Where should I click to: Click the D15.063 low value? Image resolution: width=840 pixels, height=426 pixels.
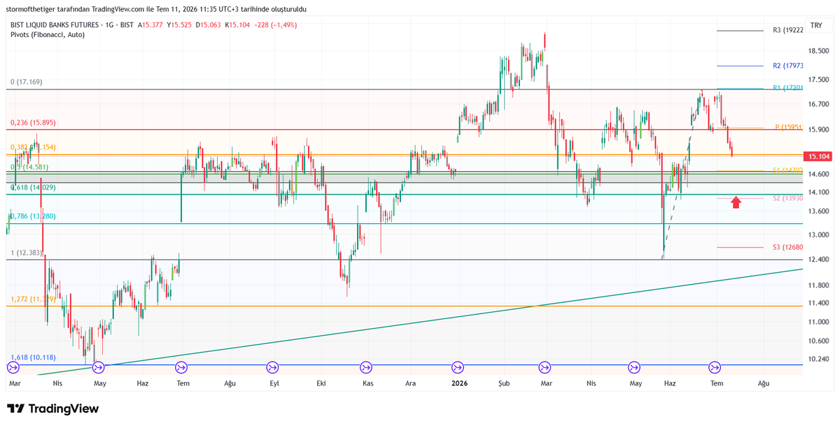(x=209, y=24)
